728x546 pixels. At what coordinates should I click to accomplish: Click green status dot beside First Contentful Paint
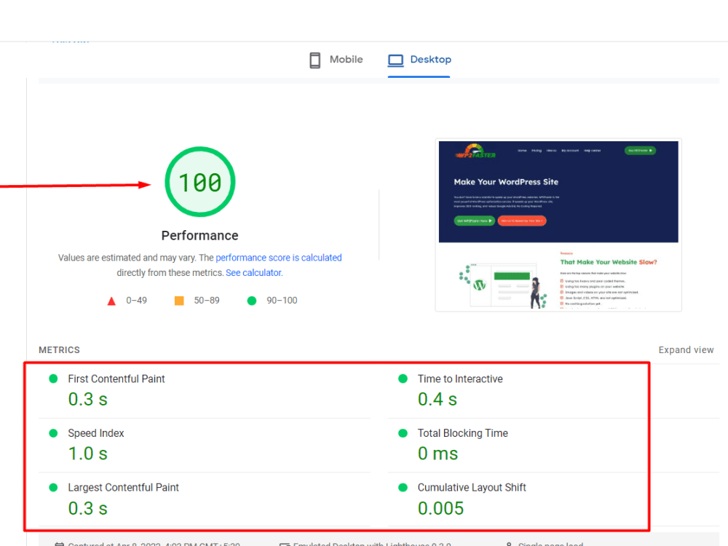pos(53,379)
